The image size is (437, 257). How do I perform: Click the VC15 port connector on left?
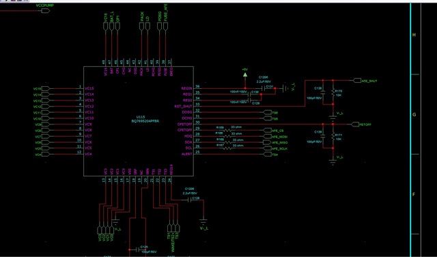point(46,89)
